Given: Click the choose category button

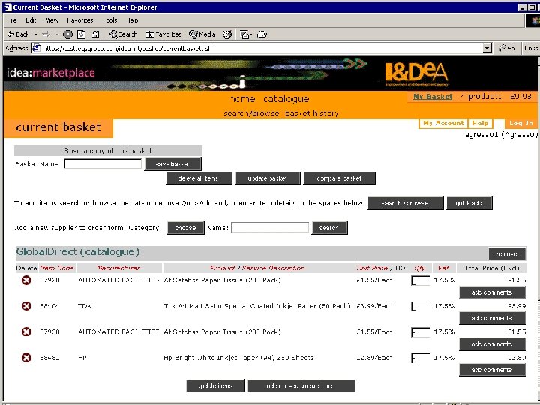Looking at the screenshot, I should pyautogui.click(x=185, y=228).
